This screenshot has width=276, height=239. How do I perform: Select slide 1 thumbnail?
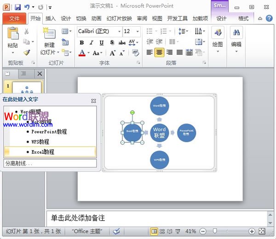click(27, 87)
